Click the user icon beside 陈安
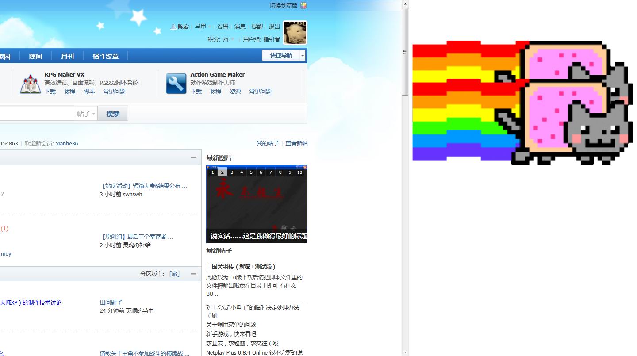This screenshot has width=637, height=356. [173, 27]
